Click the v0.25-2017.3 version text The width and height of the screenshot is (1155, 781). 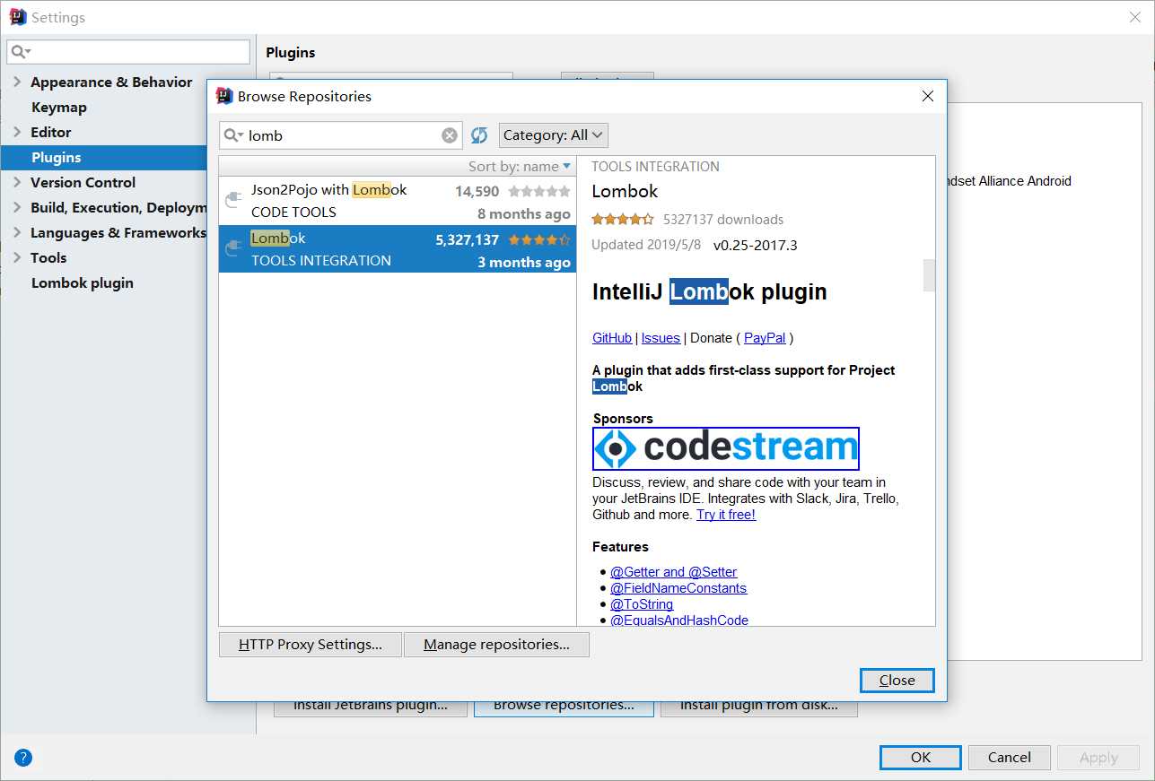point(756,245)
